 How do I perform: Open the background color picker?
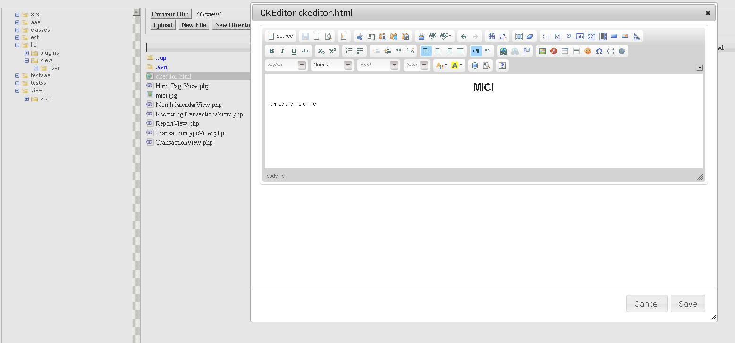[x=457, y=65]
